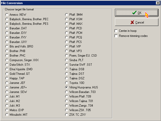Image resolution: width=161 pixels, height=121 pixels.
Task: Select Barudan .DAT as target format
Action: [x=7, y=28]
